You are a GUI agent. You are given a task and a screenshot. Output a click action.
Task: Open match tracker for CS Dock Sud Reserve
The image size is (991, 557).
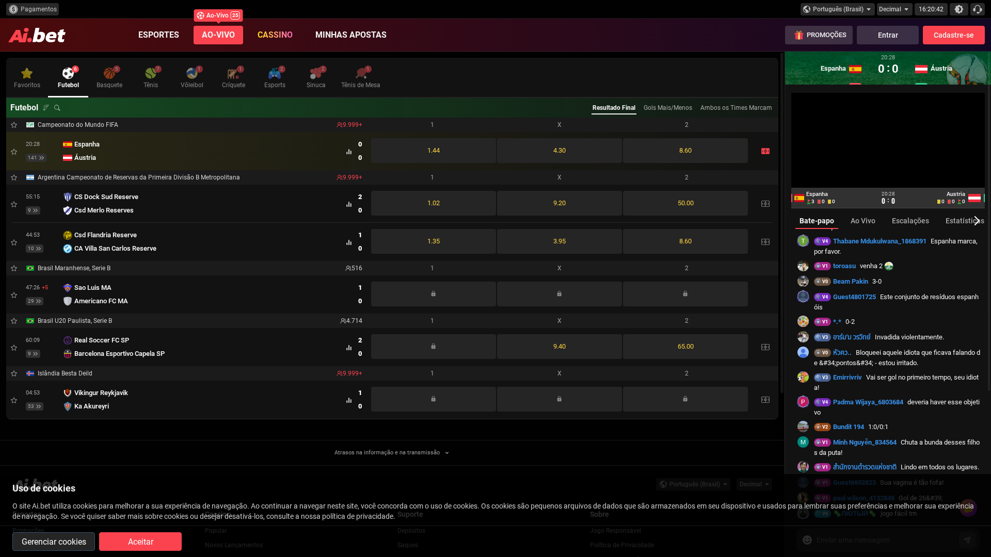[765, 204]
